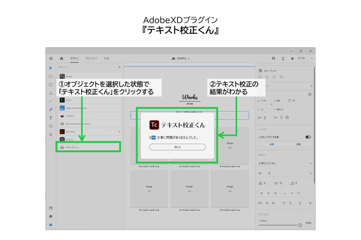Adjust the 不透明度 opacity slider handle
The image size is (361, 240).
pyautogui.click(x=300, y=225)
